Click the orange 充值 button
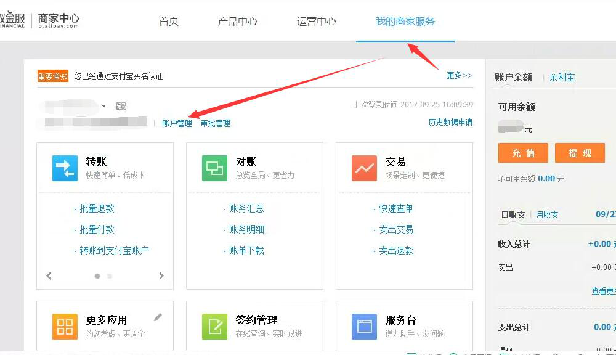 pyautogui.click(x=523, y=153)
